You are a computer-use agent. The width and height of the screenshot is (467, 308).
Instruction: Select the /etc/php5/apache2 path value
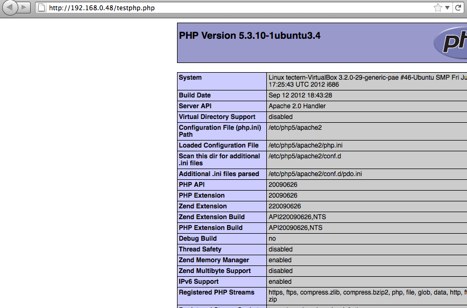coord(295,128)
